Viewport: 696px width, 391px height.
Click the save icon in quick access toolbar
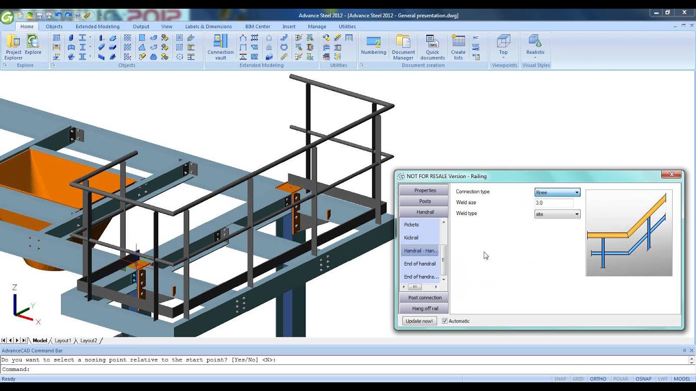click(40, 15)
